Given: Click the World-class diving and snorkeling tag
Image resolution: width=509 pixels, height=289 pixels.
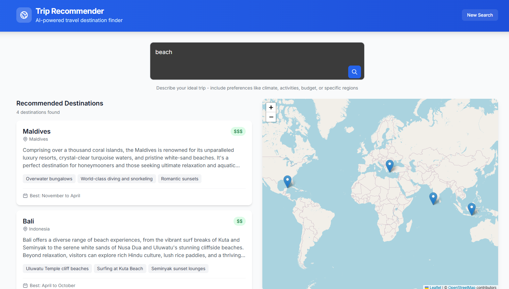Looking at the screenshot, I should (x=117, y=179).
